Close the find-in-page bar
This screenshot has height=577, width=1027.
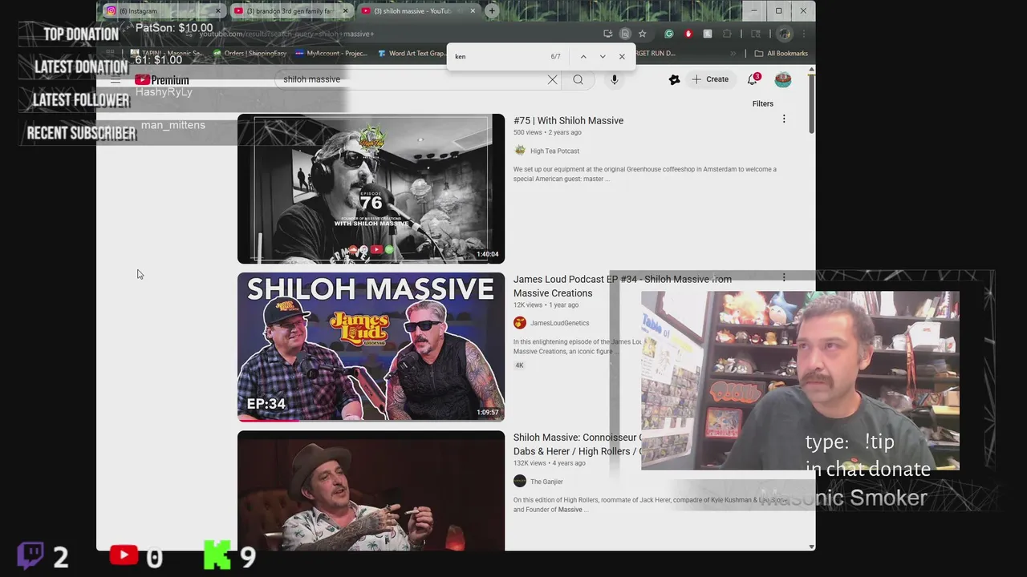pyautogui.click(x=622, y=57)
